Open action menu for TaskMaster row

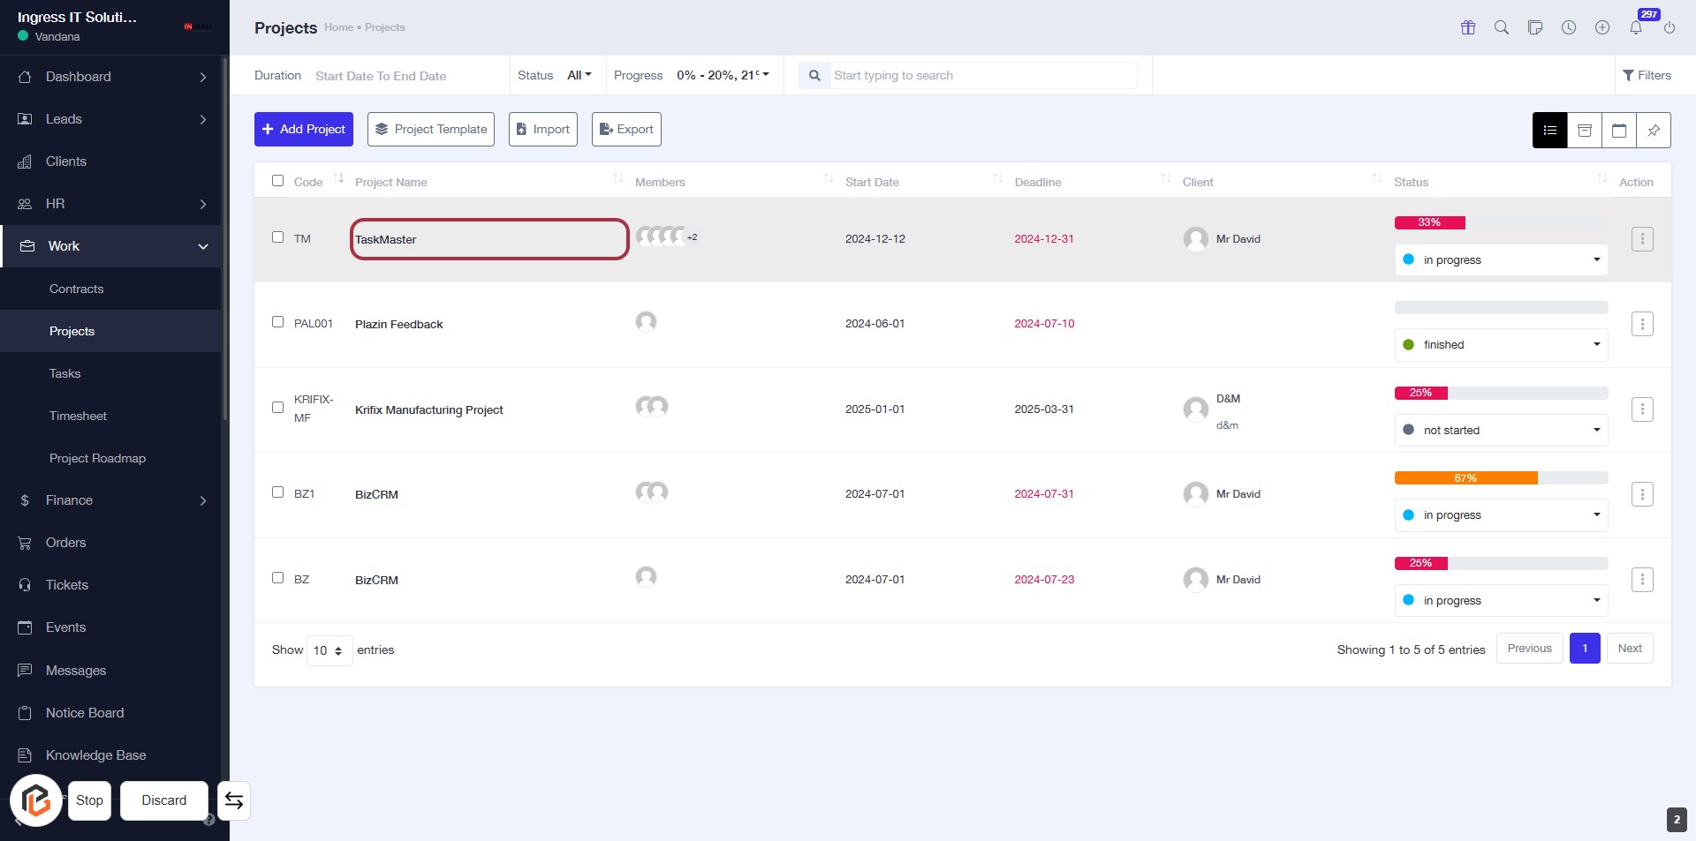(x=1641, y=239)
